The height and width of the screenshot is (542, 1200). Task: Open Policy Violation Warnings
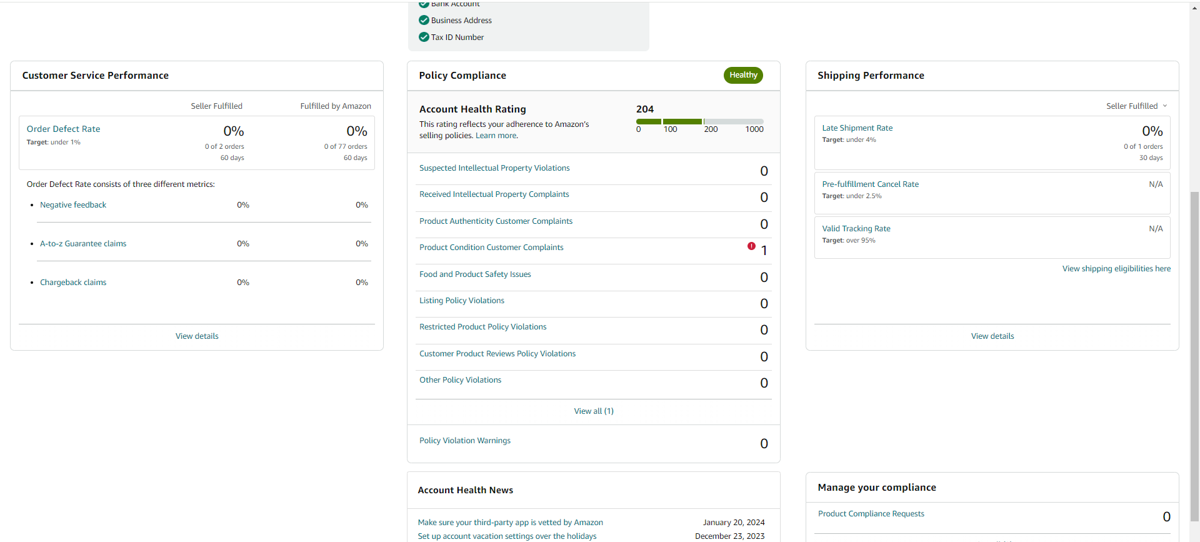tap(465, 441)
